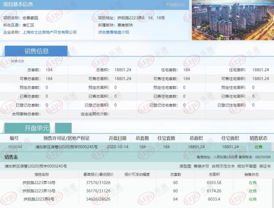
Task: Click the 在售 status in row 022044
Action: tap(258, 147)
